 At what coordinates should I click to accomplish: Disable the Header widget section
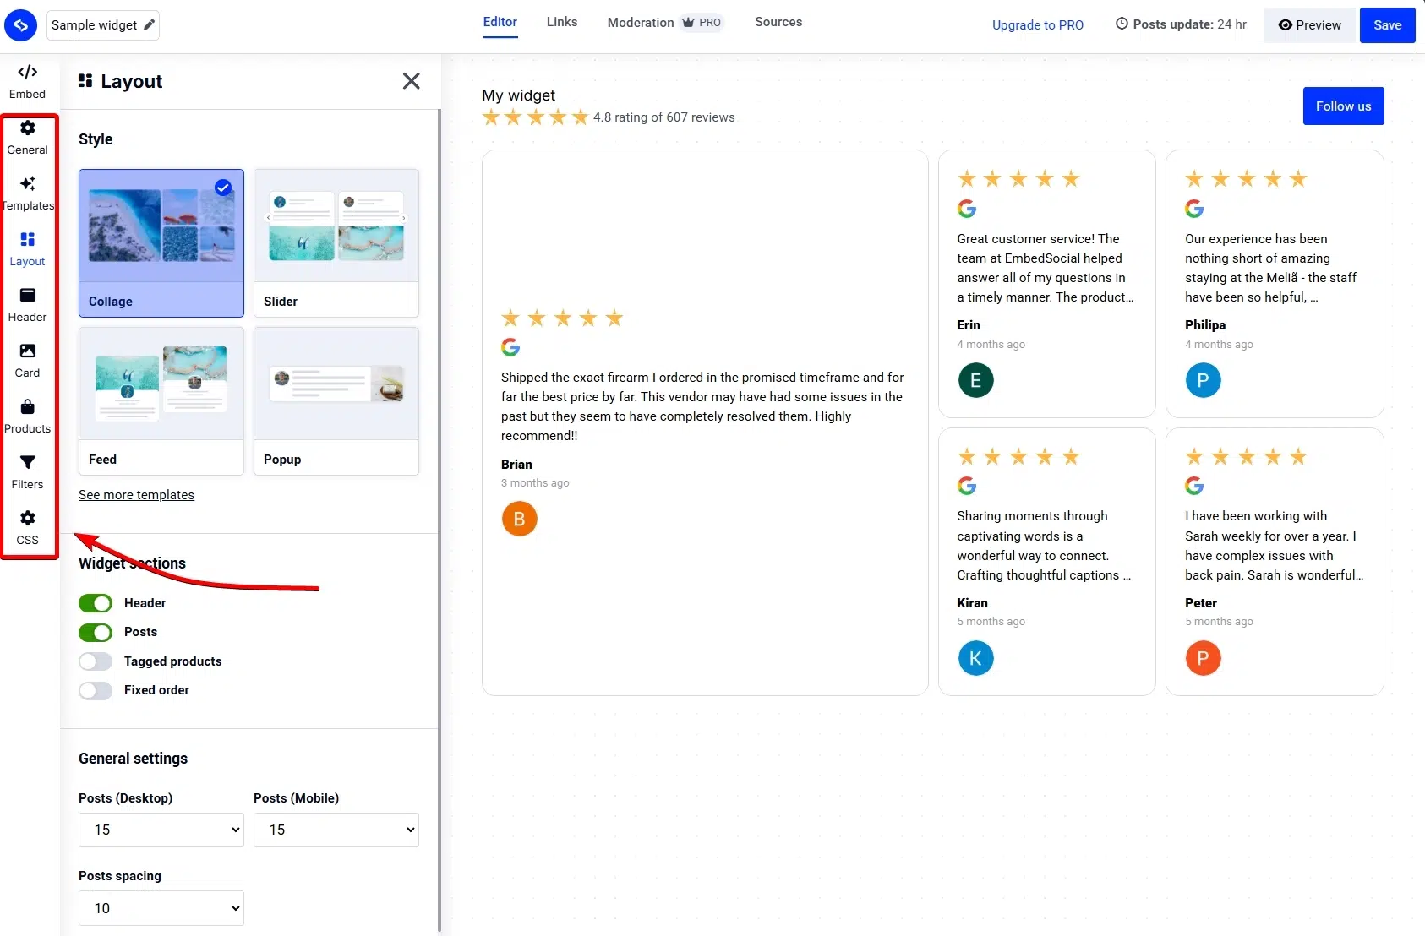coord(96,602)
